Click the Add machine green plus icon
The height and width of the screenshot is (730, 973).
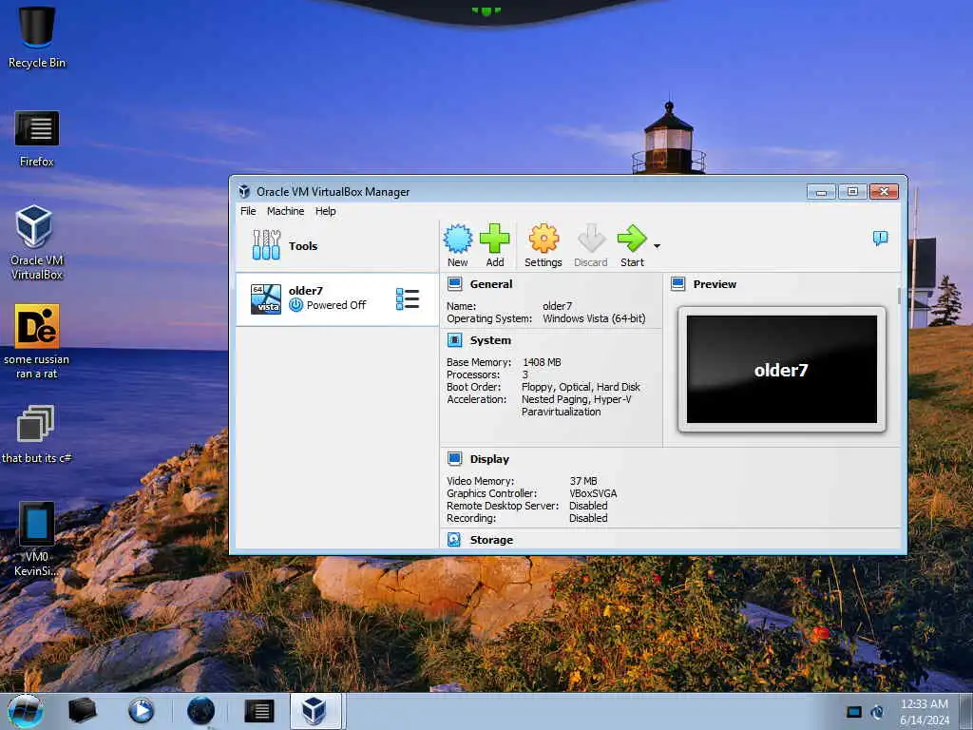click(494, 239)
